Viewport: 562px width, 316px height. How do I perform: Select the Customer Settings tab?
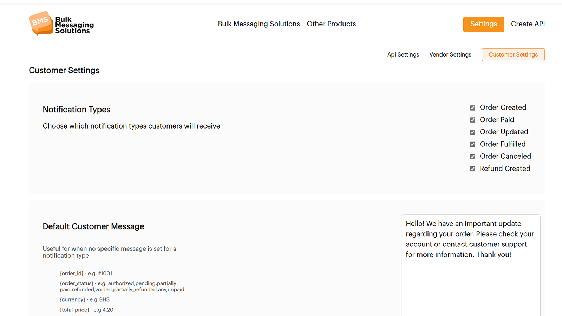click(513, 54)
